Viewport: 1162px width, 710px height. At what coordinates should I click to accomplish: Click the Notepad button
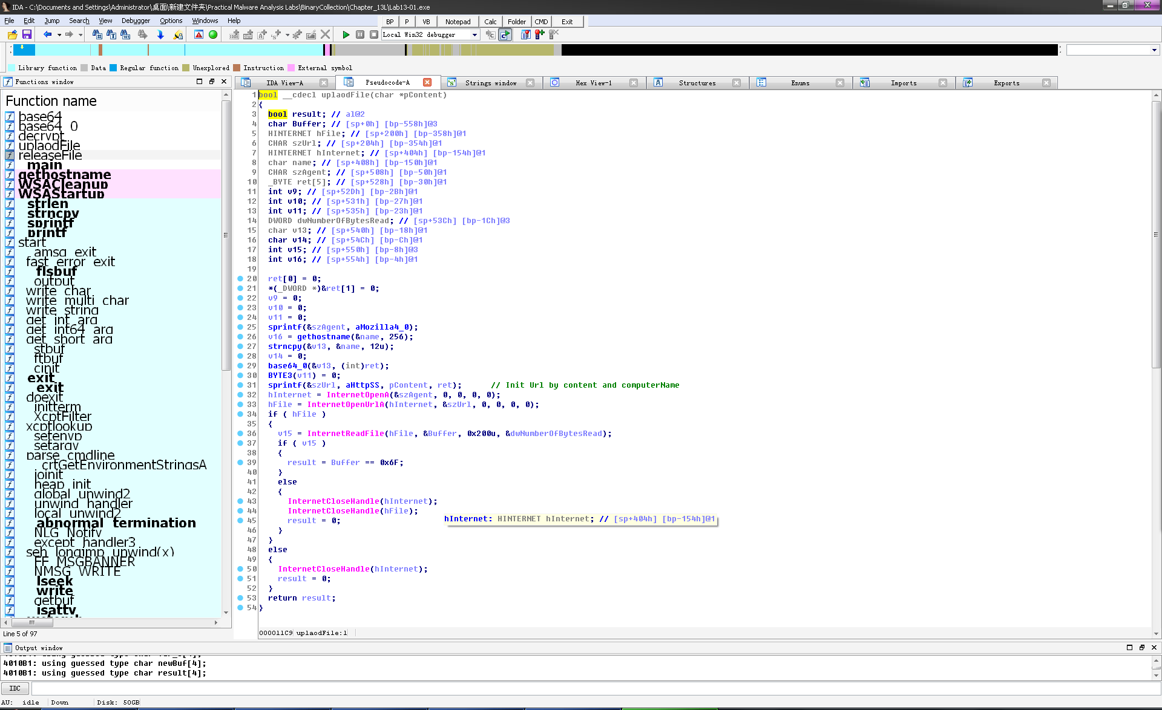tap(458, 22)
